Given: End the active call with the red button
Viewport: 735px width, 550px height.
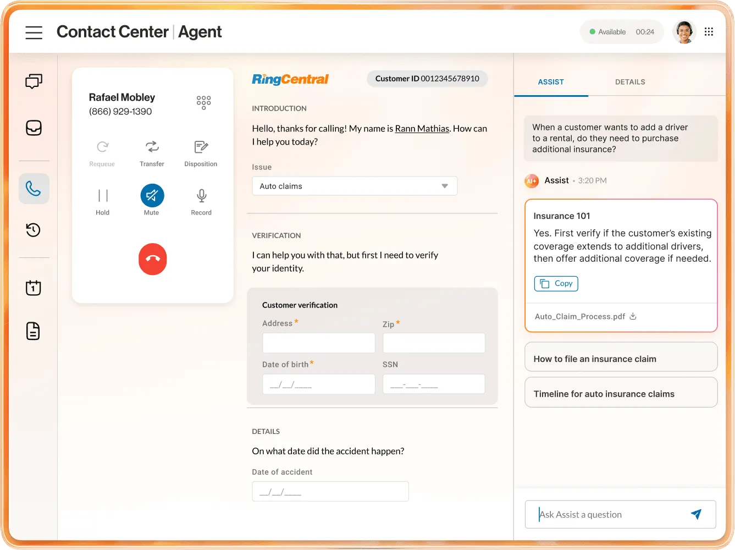Looking at the screenshot, I should 152,259.
